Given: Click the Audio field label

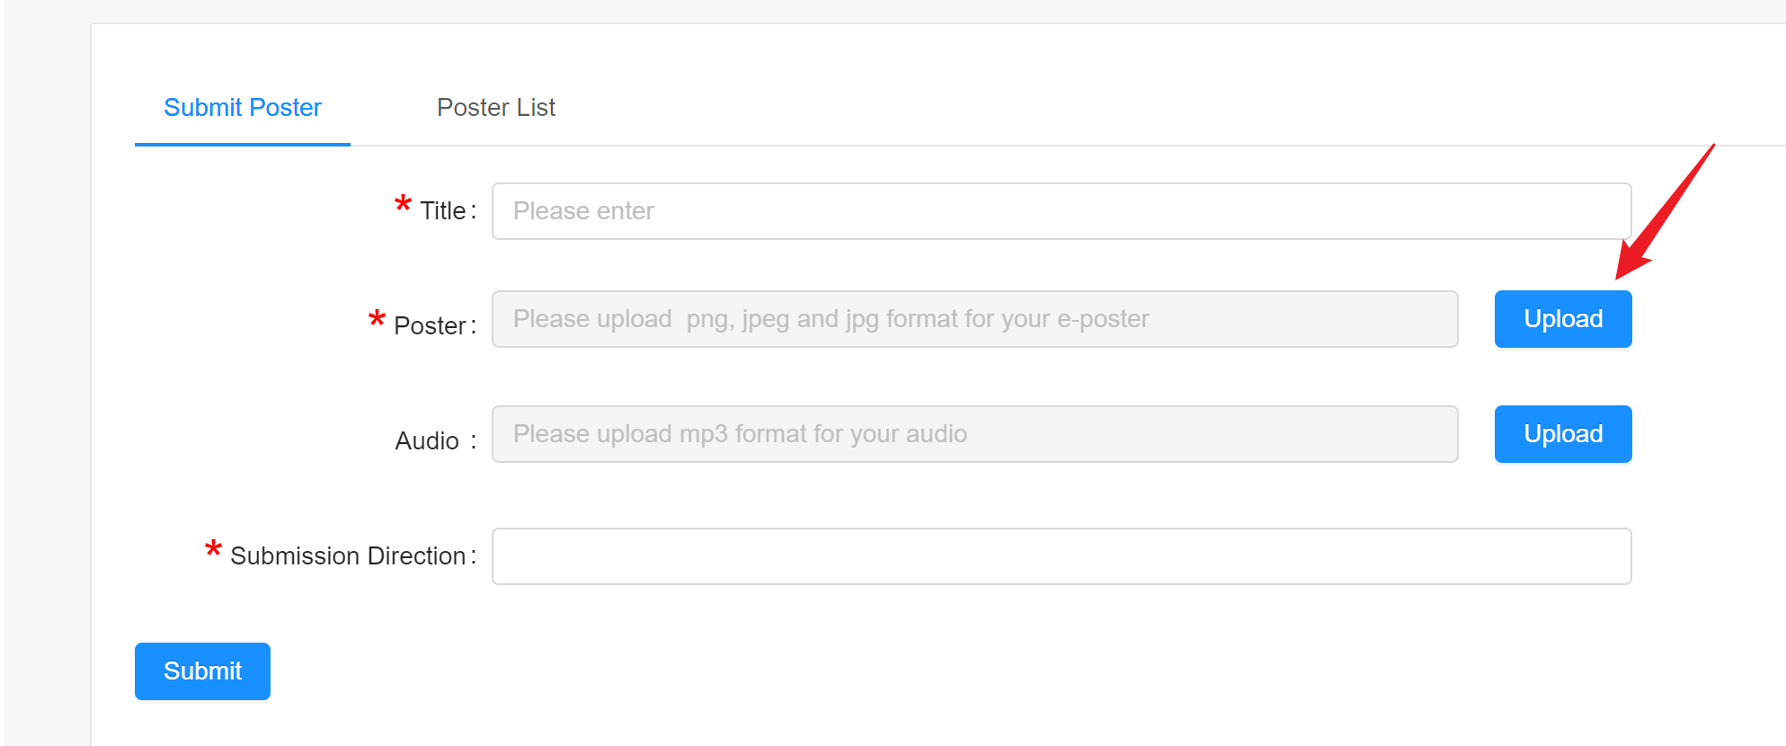Looking at the screenshot, I should 427,441.
